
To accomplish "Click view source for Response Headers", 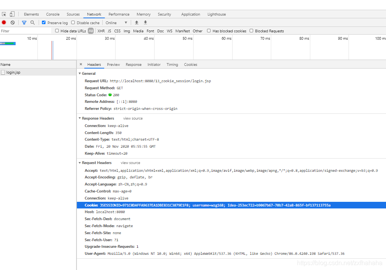I will tap(133, 118).
